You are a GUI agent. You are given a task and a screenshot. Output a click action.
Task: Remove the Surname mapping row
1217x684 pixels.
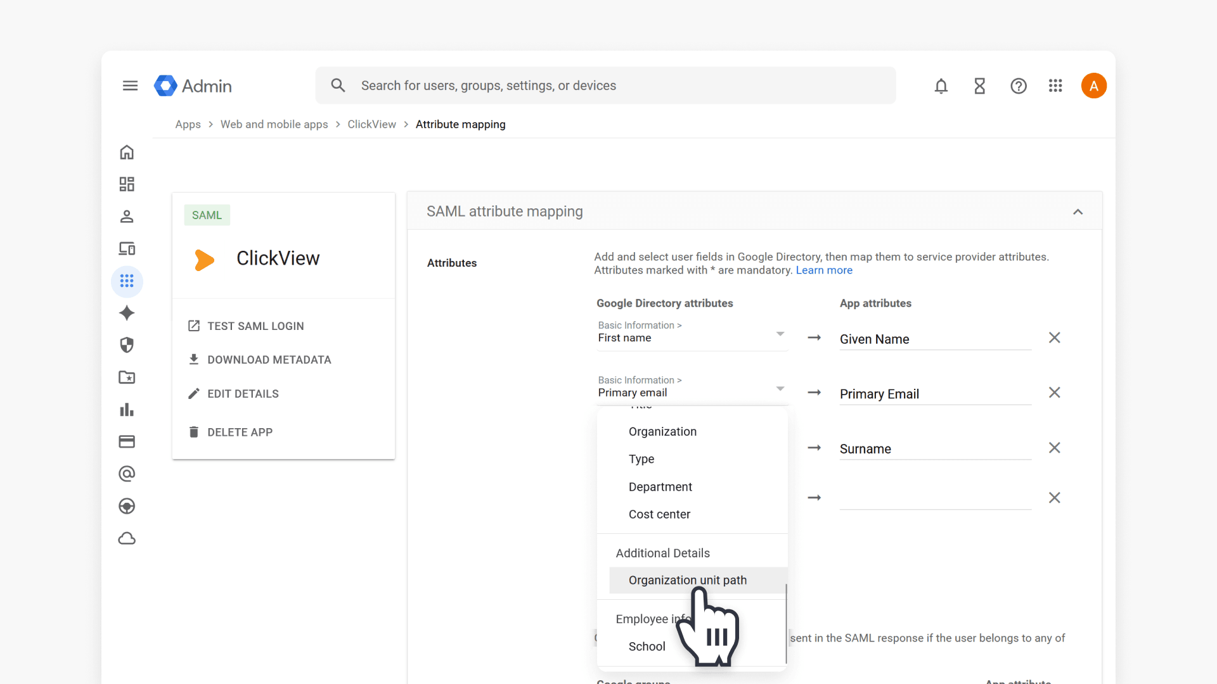pos(1055,448)
